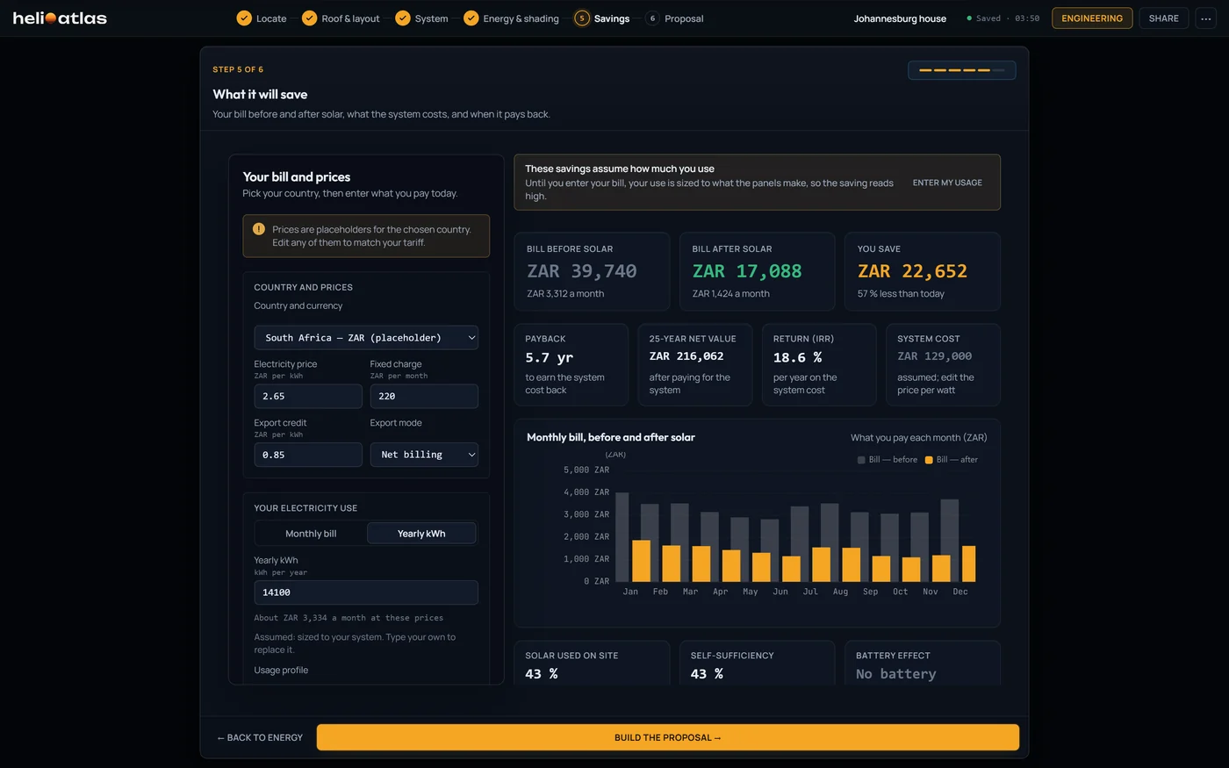The image size is (1229, 768).
Task: Click the helioatlas logo
Action: [60, 18]
